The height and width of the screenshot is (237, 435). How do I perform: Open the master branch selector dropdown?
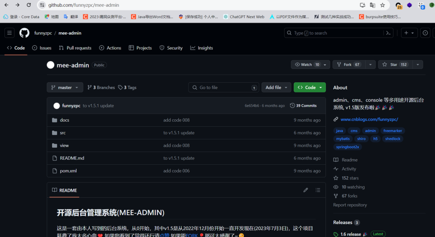65,87
